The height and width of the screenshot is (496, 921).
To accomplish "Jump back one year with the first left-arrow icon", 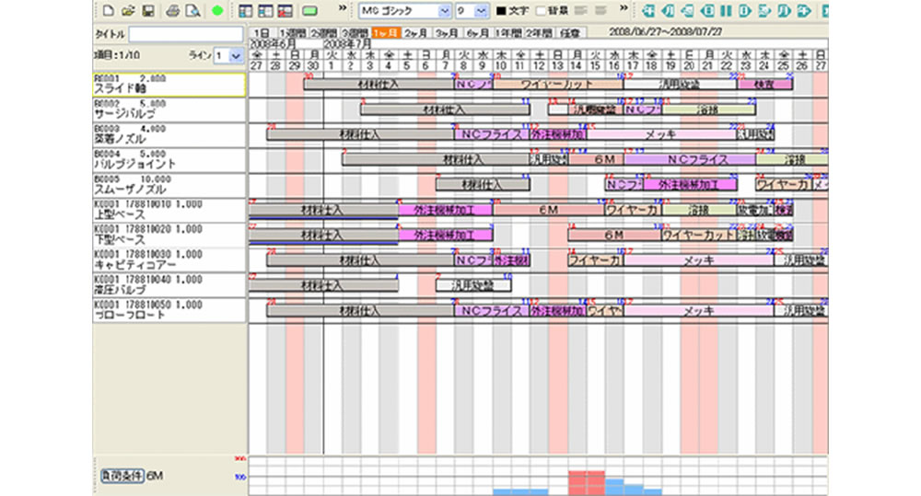I will pyautogui.click(x=648, y=10).
